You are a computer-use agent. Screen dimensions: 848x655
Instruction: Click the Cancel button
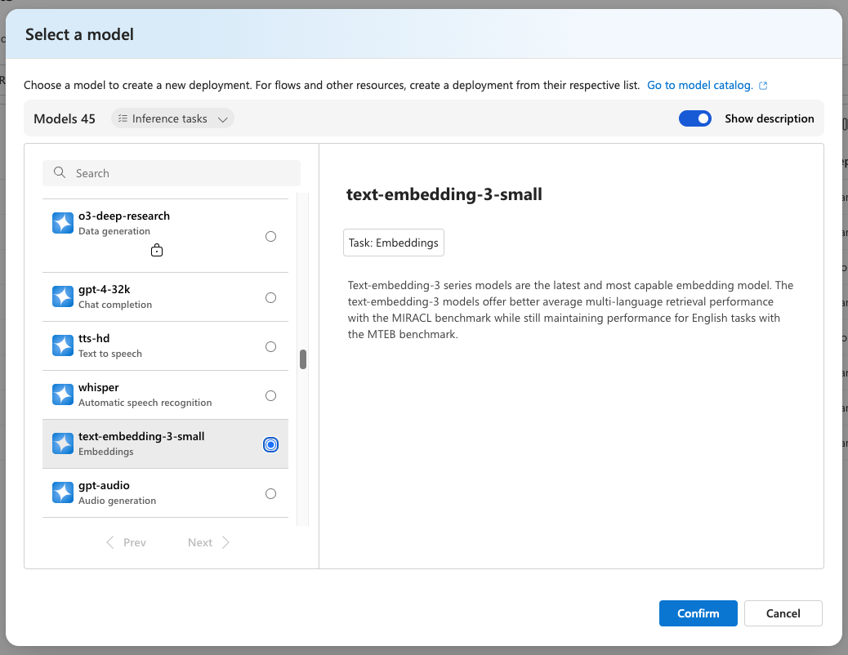(x=783, y=613)
